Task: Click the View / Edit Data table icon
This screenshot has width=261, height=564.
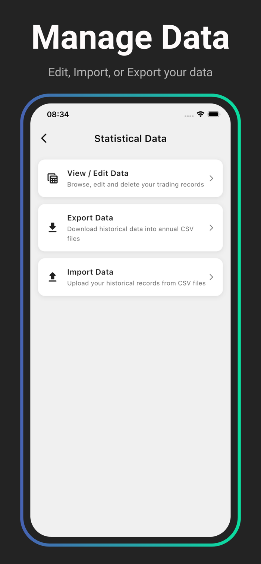Action: coord(53,178)
